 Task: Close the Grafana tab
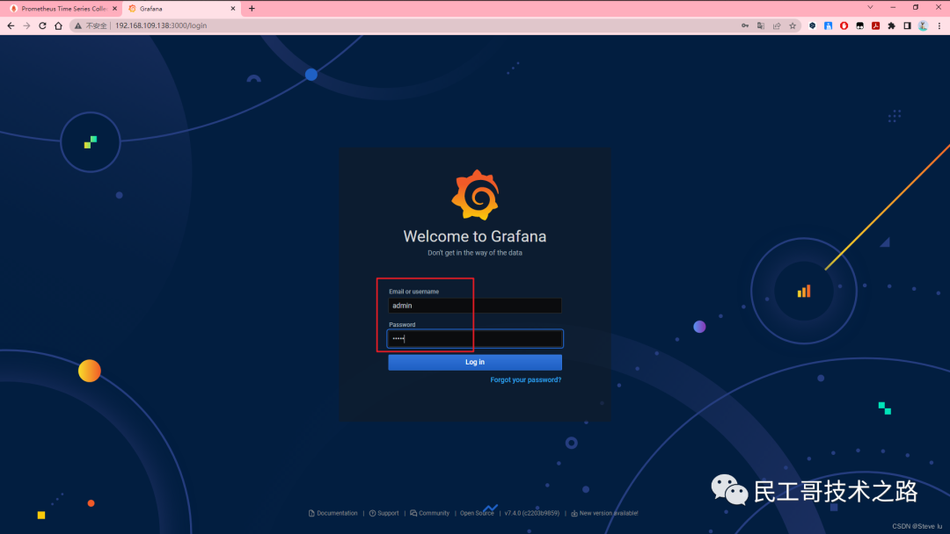[x=232, y=9]
